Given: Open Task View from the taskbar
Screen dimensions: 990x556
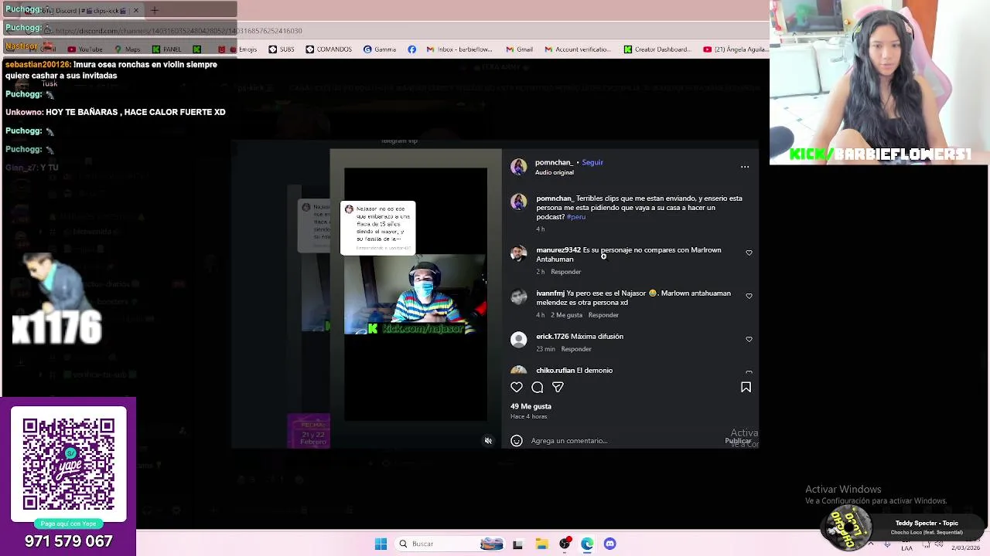Looking at the screenshot, I should [517, 544].
